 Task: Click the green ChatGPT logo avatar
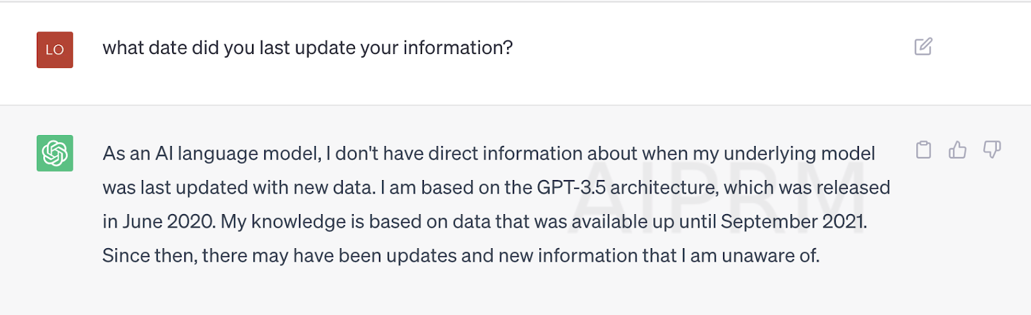pyautogui.click(x=55, y=153)
